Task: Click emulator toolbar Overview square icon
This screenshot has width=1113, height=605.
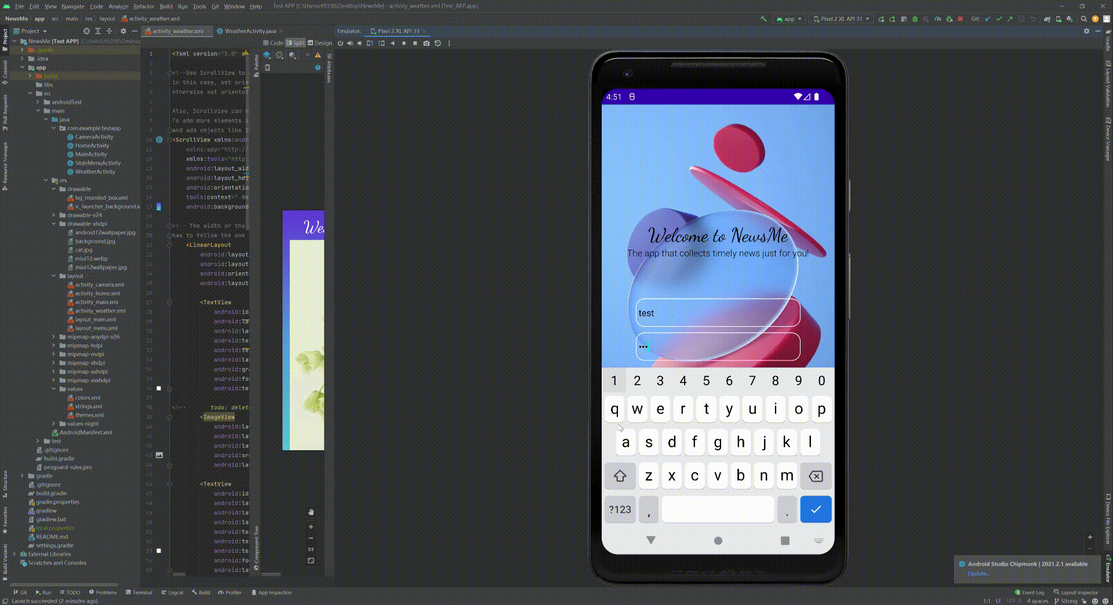Action: click(415, 43)
